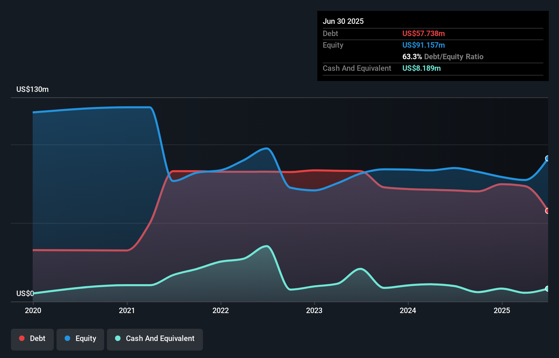Image resolution: width=559 pixels, height=358 pixels.
Task: Click the red Debt legend dot
Action: (22, 338)
